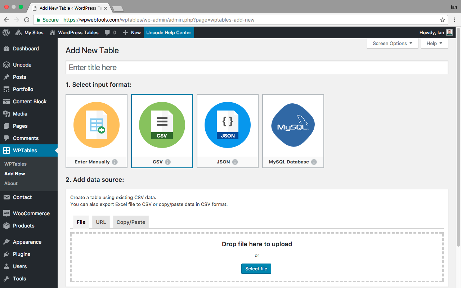
Task: Click info icon next to MySQL Database
Action: pos(314,162)
